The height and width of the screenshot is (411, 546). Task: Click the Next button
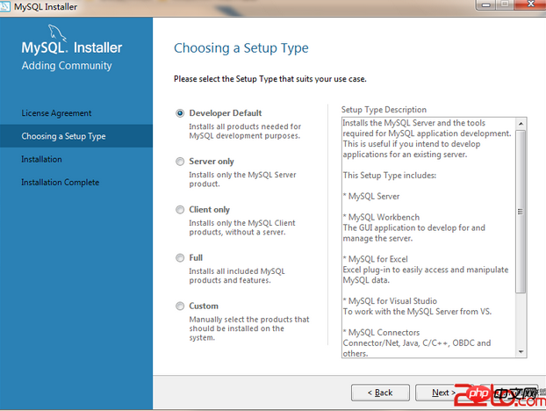(443, 393)
